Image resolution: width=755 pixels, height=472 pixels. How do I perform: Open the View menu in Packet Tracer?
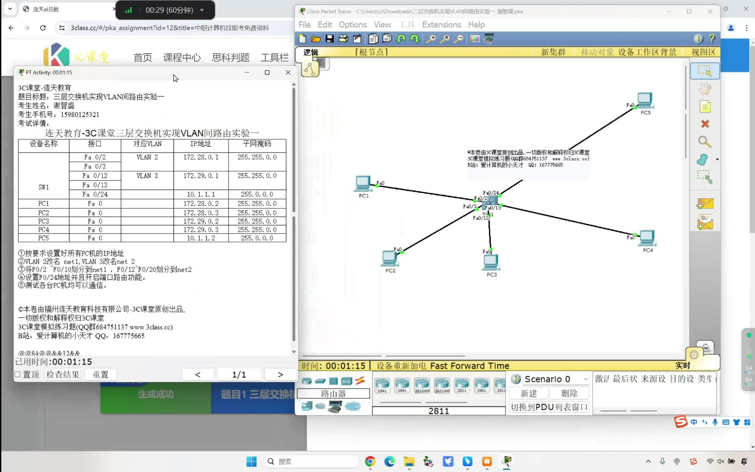pyautogui.click(x=382, y=25)
